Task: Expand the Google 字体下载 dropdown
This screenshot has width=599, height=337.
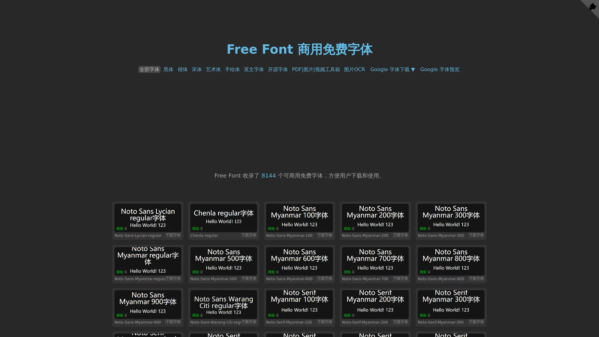Action: point(392,70)
